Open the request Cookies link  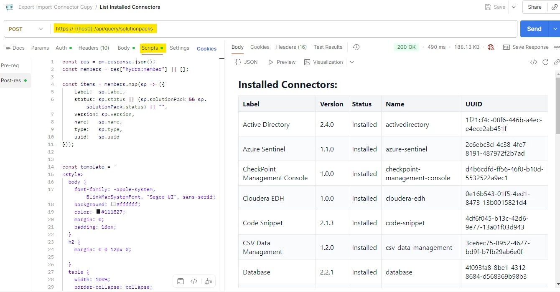click(x=206, y=49)
